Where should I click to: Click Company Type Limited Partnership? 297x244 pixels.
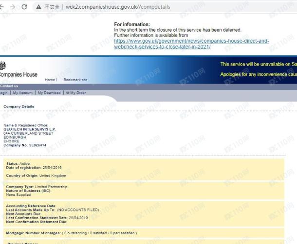point(37,187)
